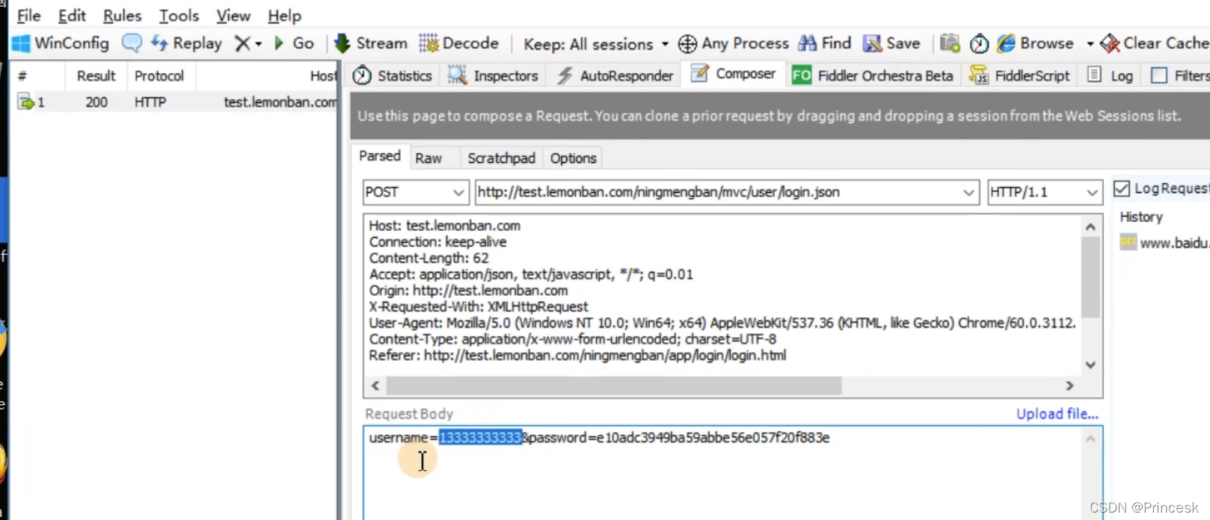Open WinConfig from the toolbar
The height and width of the screenshot is (520, 1210).
[x=61, y=43]
